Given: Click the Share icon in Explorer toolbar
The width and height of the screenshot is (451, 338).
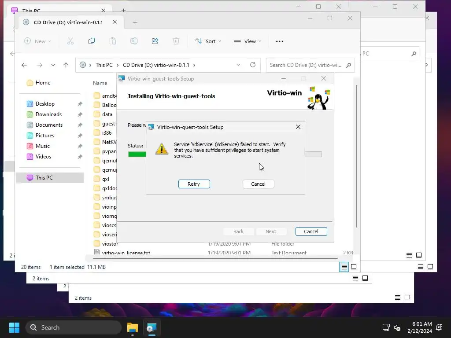Looking at the screenshot, I should coord(155,41).
